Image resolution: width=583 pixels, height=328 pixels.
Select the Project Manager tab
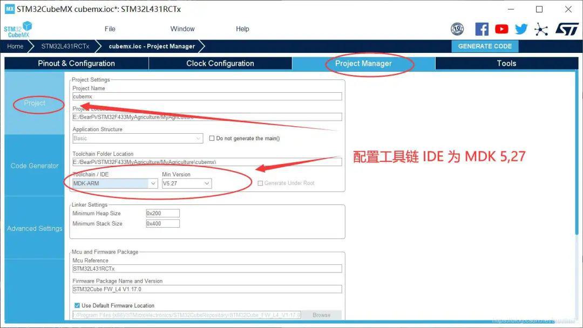click(x=363, y=63)
